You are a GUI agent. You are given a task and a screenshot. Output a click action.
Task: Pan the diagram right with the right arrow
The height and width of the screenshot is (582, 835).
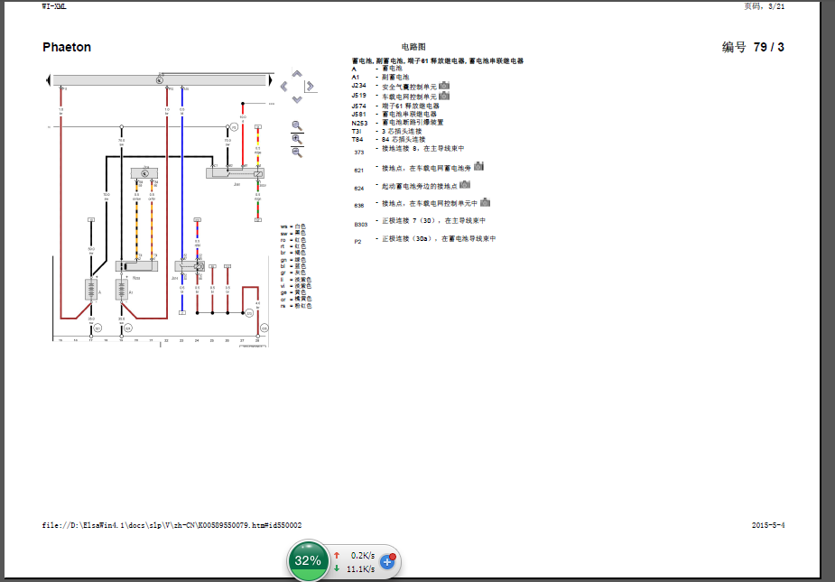coord(310,87)
